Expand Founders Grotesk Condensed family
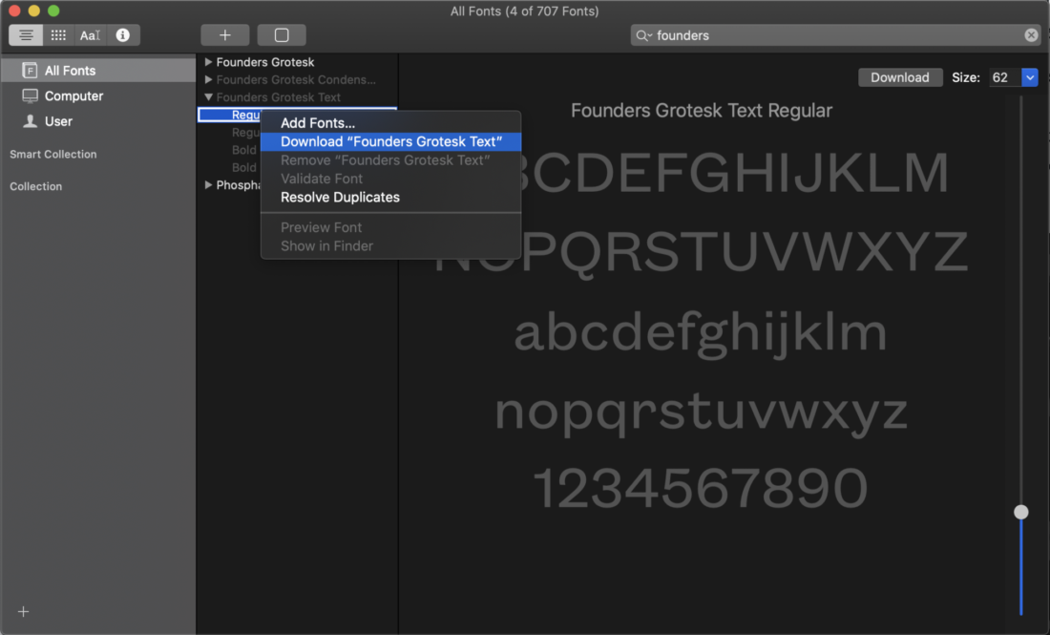Screen dimensions: 1050x635 [208, 79]
